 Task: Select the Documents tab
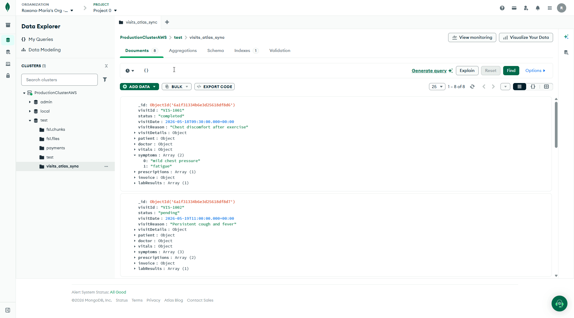click(x=141, y=50)
